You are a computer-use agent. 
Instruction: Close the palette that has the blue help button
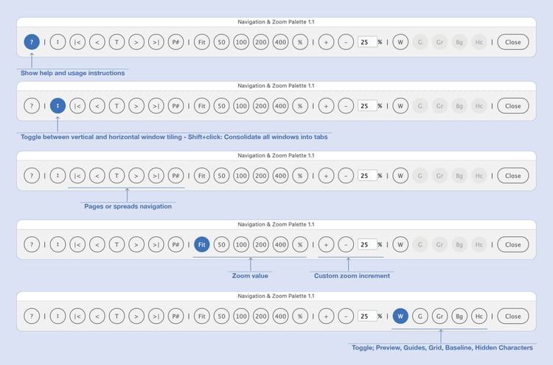(512, 42)
